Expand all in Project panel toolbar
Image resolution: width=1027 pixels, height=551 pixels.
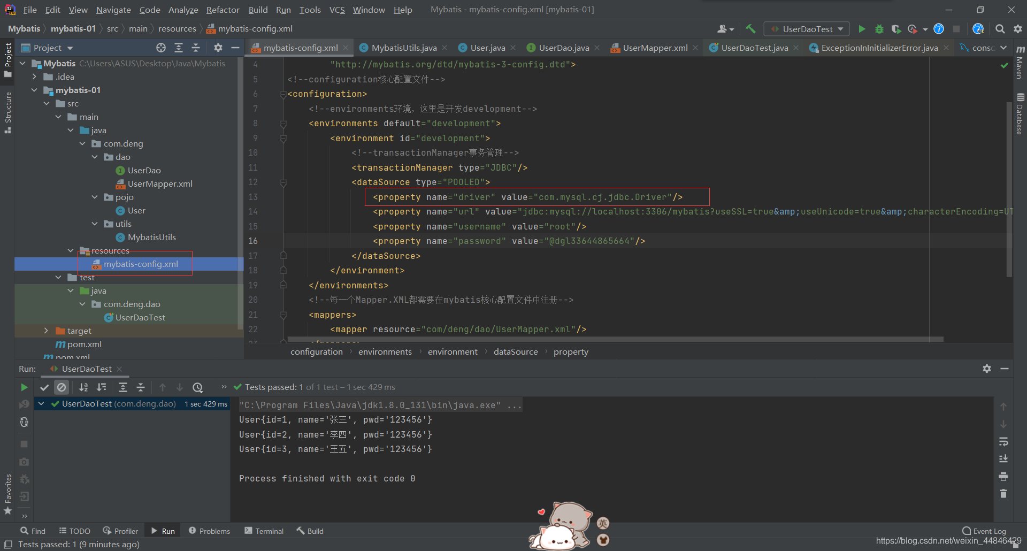coord(179,48)
